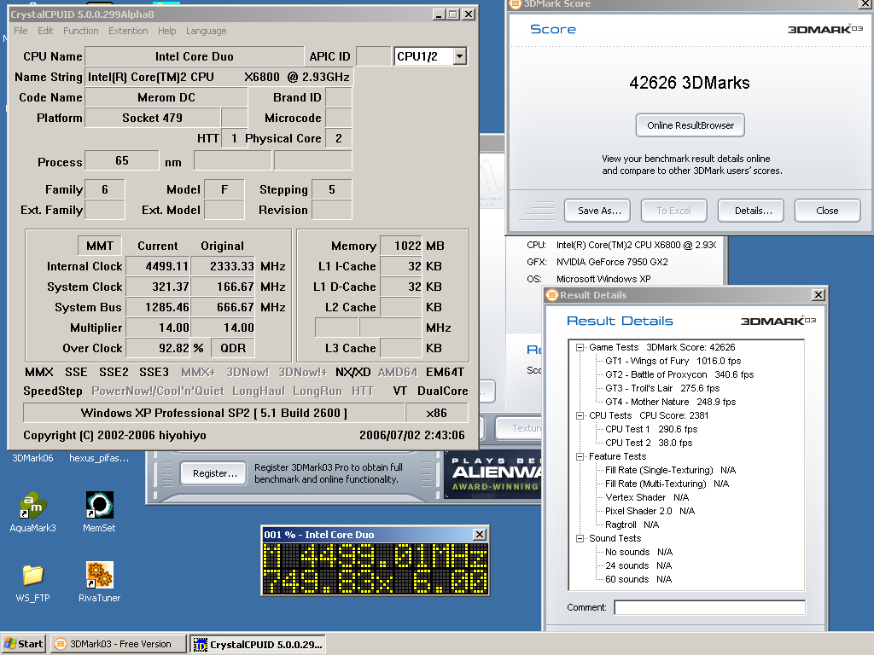Viewport: 874px width, 655px height.
Task: Select CPU Test 2 result row
Action: 649,443
